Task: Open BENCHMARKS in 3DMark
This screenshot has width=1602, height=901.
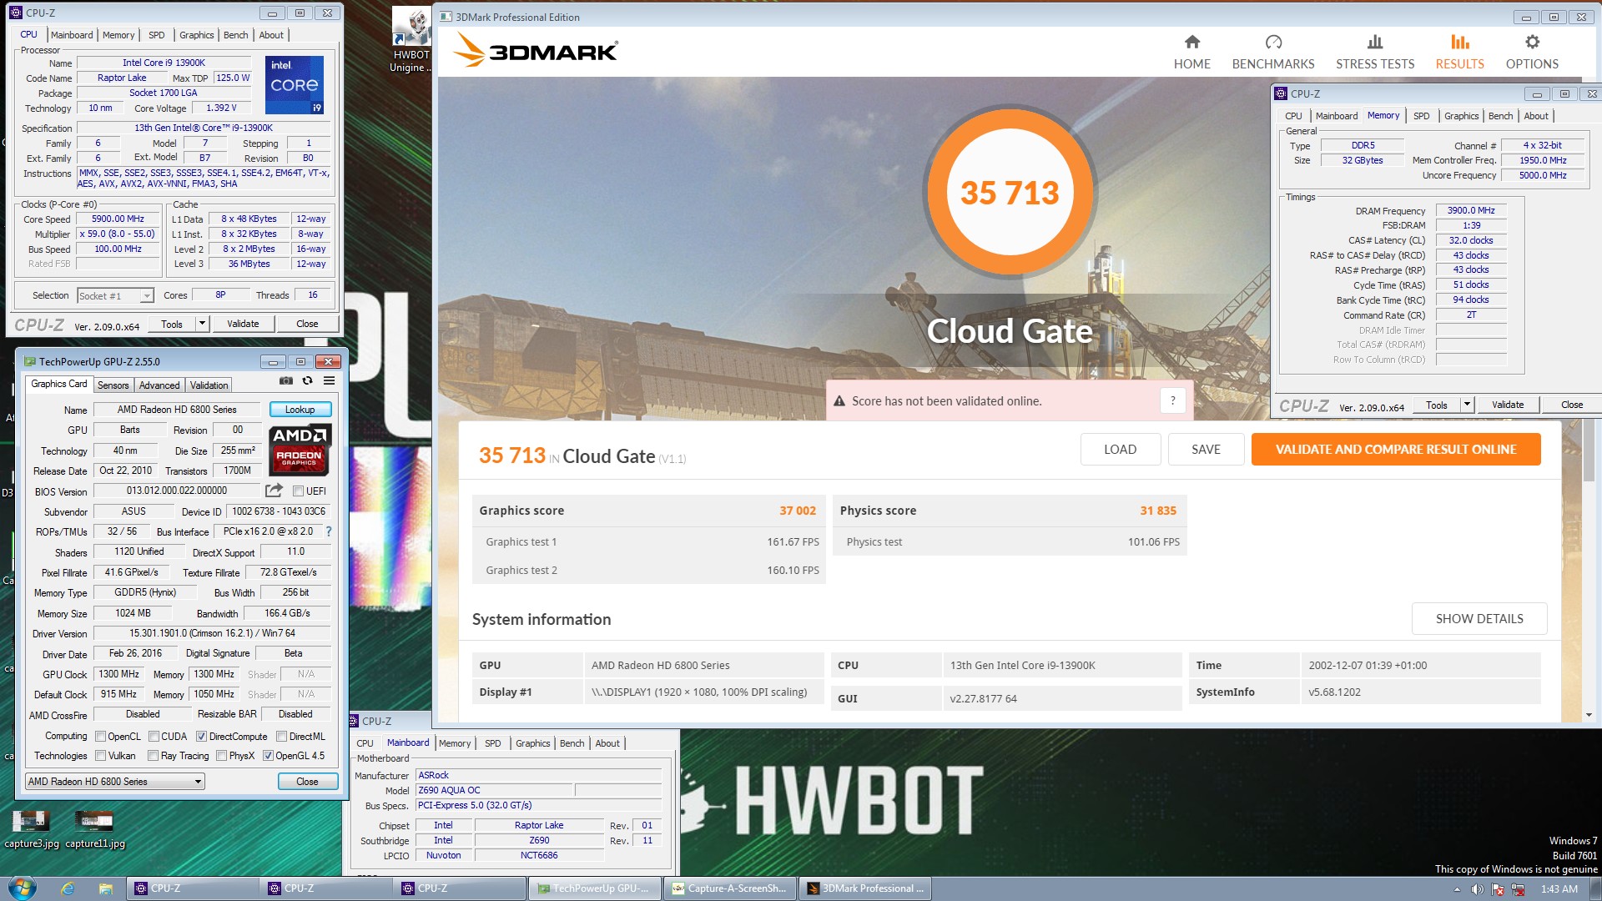Action: point(1273,52)
